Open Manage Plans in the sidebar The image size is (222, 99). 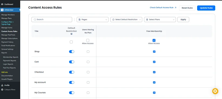[x=7, y=18]
